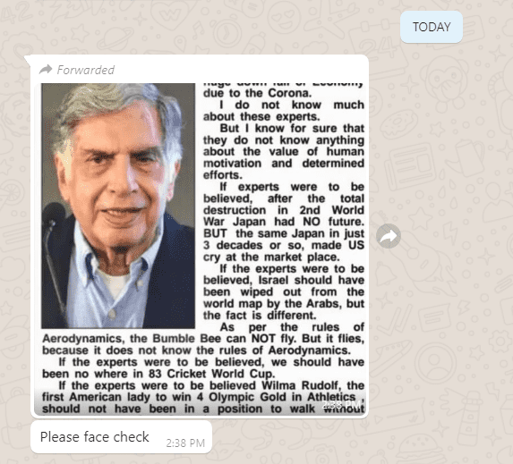Click the 'Please face check' message text
Image resolution: width=513 pixels, height=464 pixels.
pos(95,437)
